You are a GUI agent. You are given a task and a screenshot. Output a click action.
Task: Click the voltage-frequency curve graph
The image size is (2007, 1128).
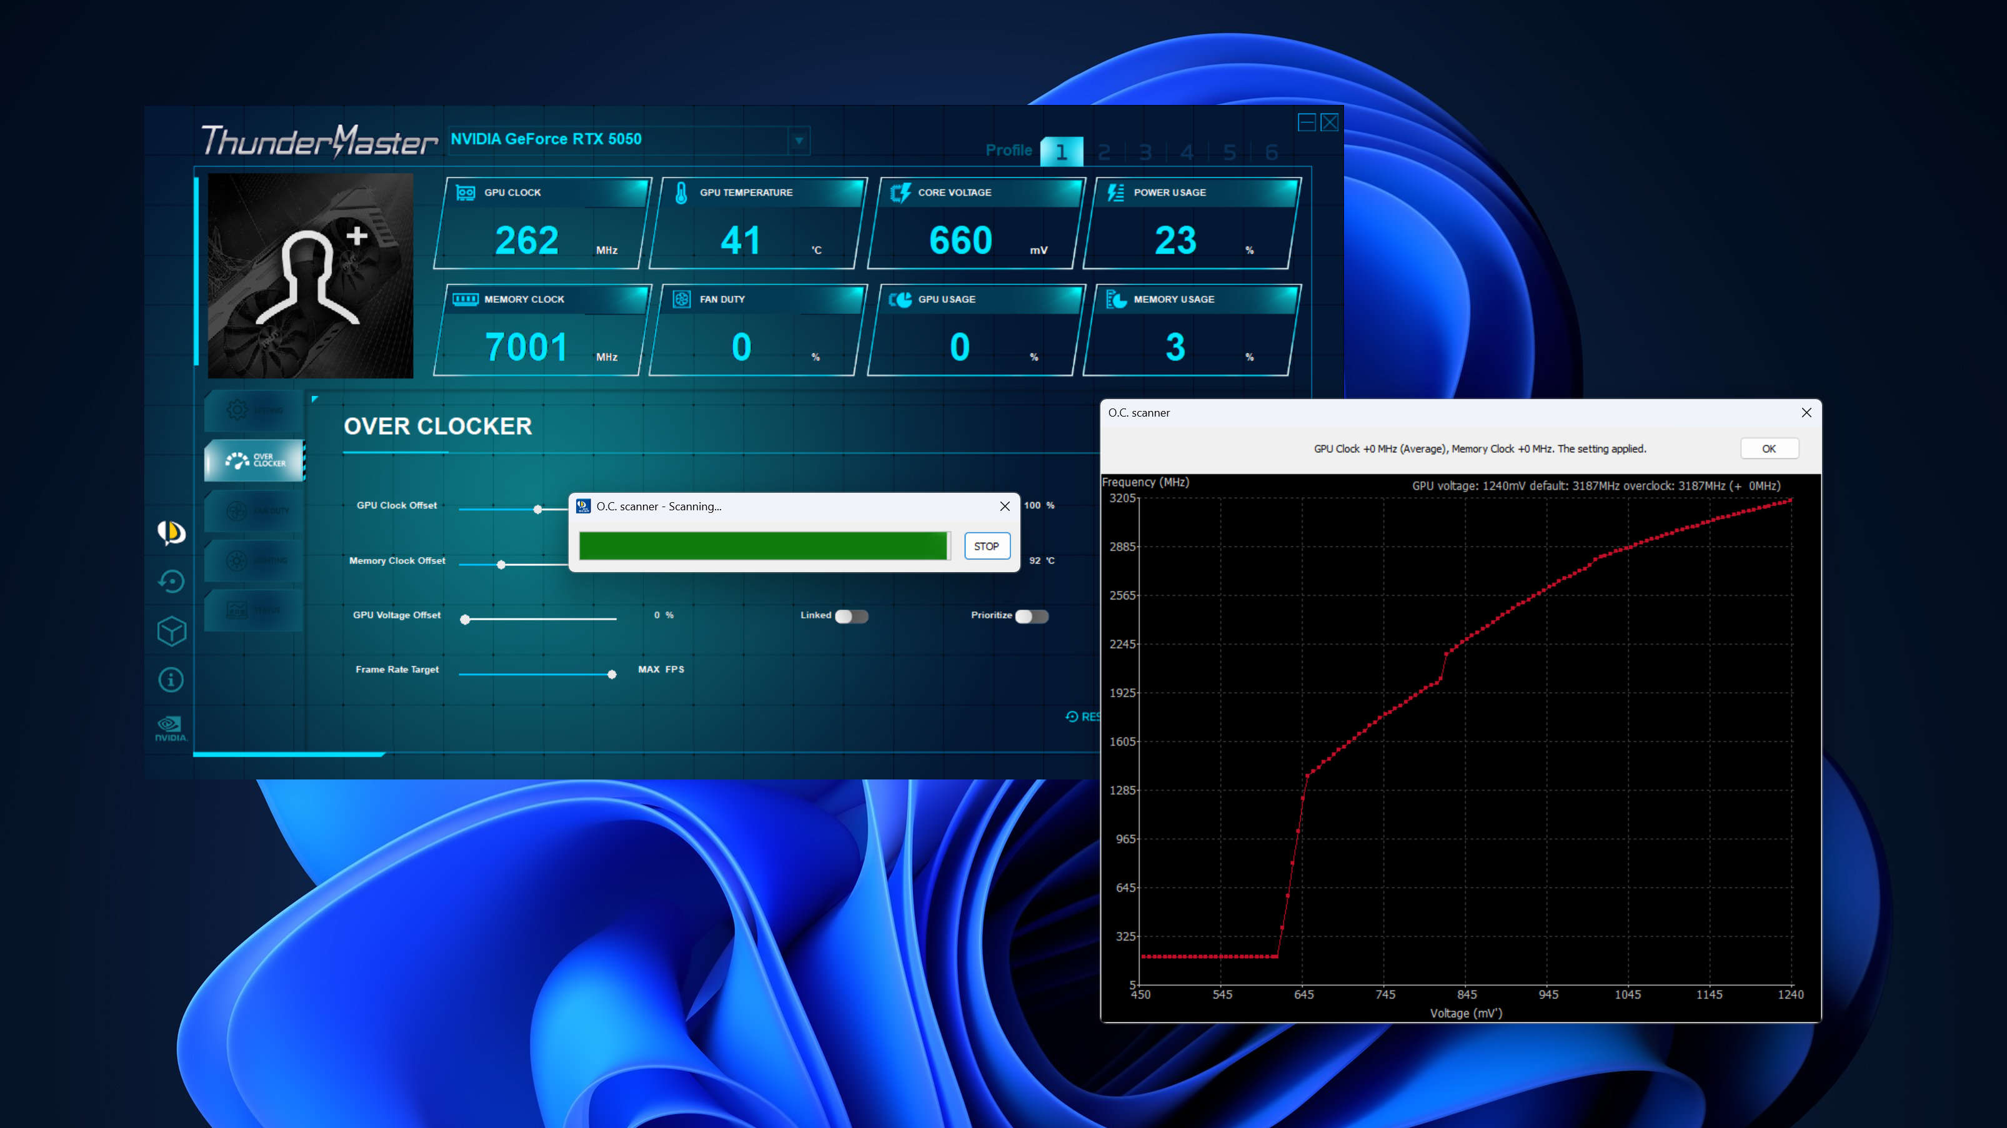(1465, 741)
